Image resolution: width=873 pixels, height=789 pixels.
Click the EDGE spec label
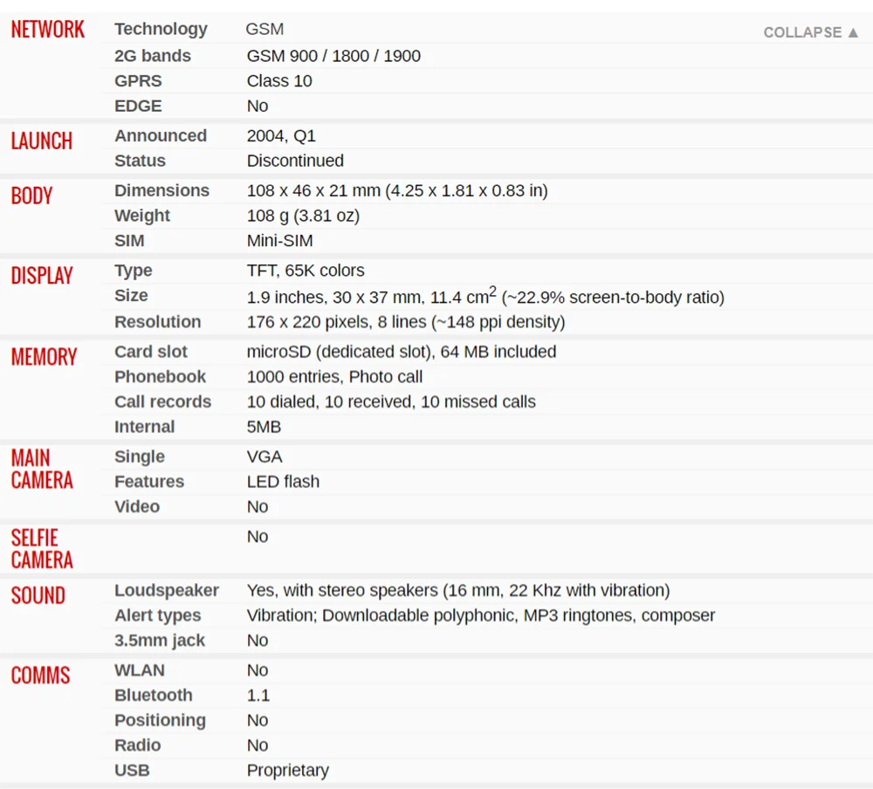[x=138, y=106]
